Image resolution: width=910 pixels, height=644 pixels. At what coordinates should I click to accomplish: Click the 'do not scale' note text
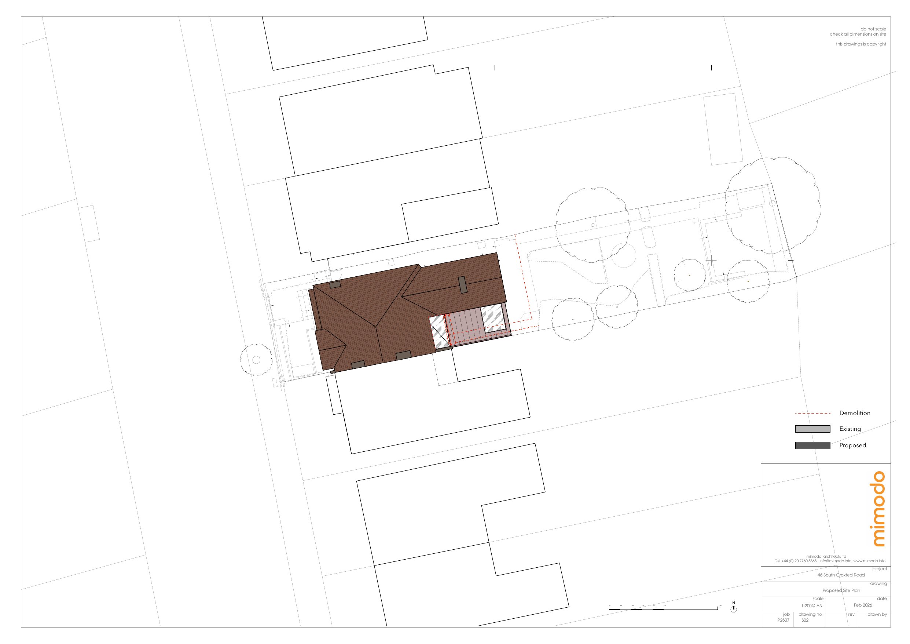(x=873, y=29)
